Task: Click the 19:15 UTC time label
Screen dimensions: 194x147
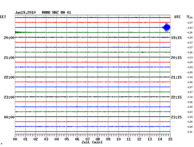Action: tap(176, 38)
